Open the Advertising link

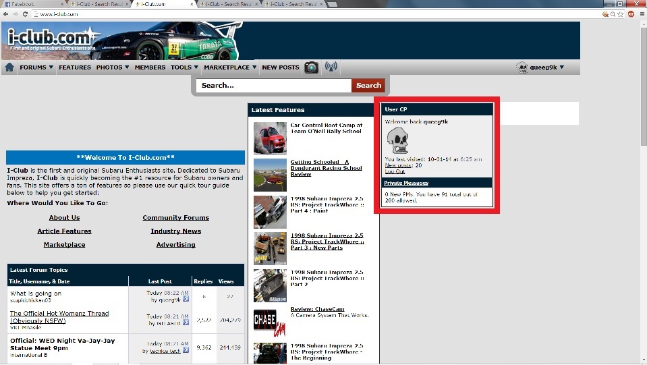(x=176, y=245)
